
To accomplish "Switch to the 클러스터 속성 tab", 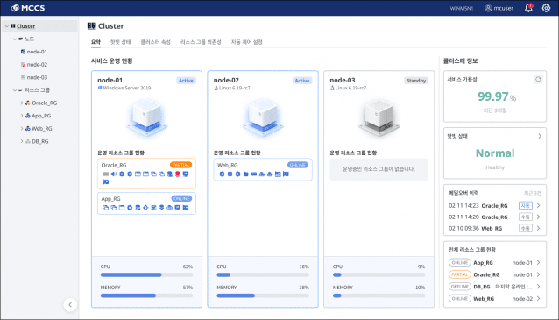I will (155, 42).
